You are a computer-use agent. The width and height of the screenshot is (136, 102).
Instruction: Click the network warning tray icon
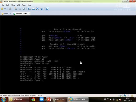click(x=117, y=99)
